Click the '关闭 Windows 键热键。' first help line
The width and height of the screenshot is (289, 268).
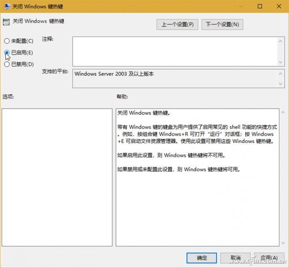click(x=143, y=113)
